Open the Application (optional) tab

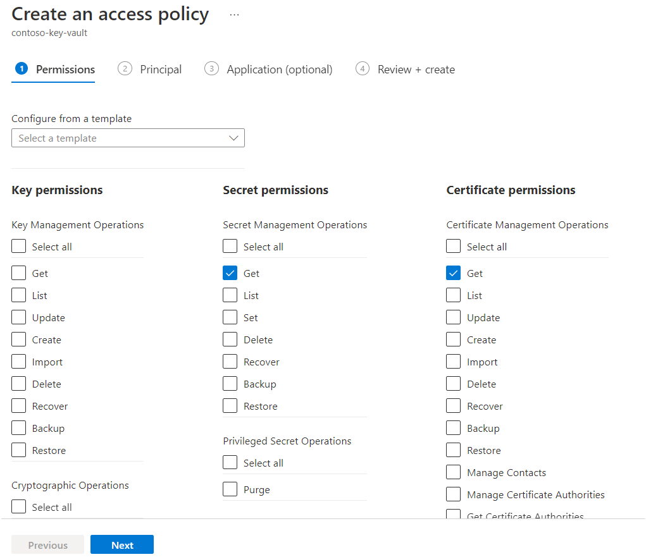(x=279, y=70)
